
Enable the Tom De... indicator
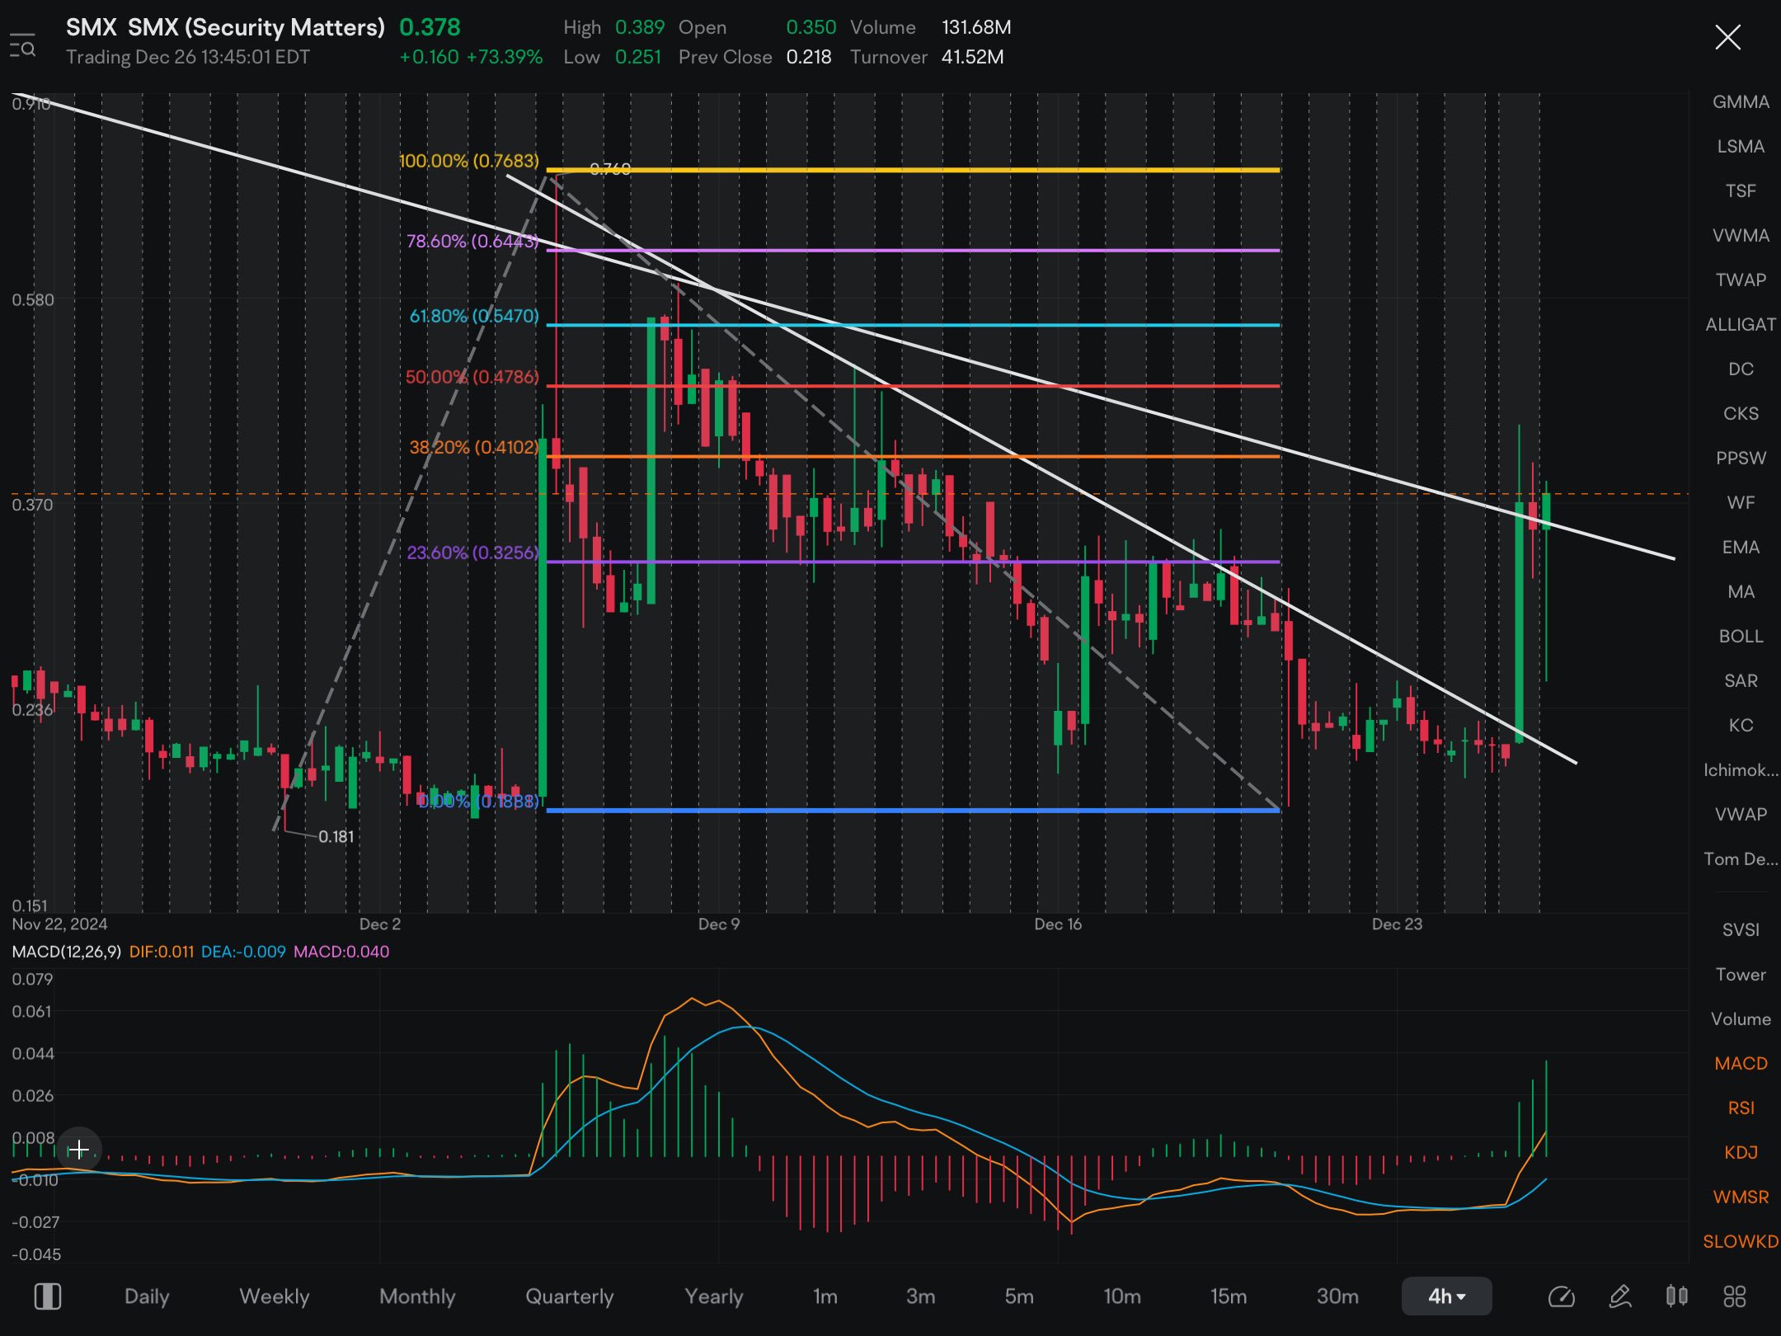point(1741,859)
